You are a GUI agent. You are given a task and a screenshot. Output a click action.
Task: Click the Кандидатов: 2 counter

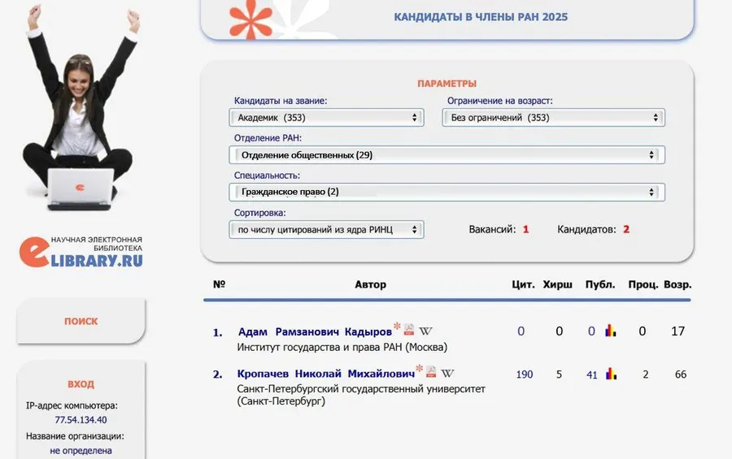pos(594,229)
